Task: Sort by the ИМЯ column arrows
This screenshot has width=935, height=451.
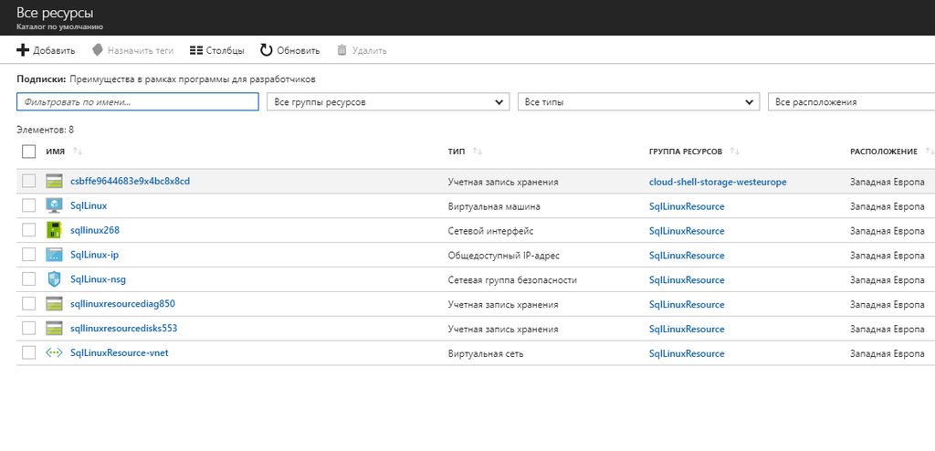Action: 78,152
